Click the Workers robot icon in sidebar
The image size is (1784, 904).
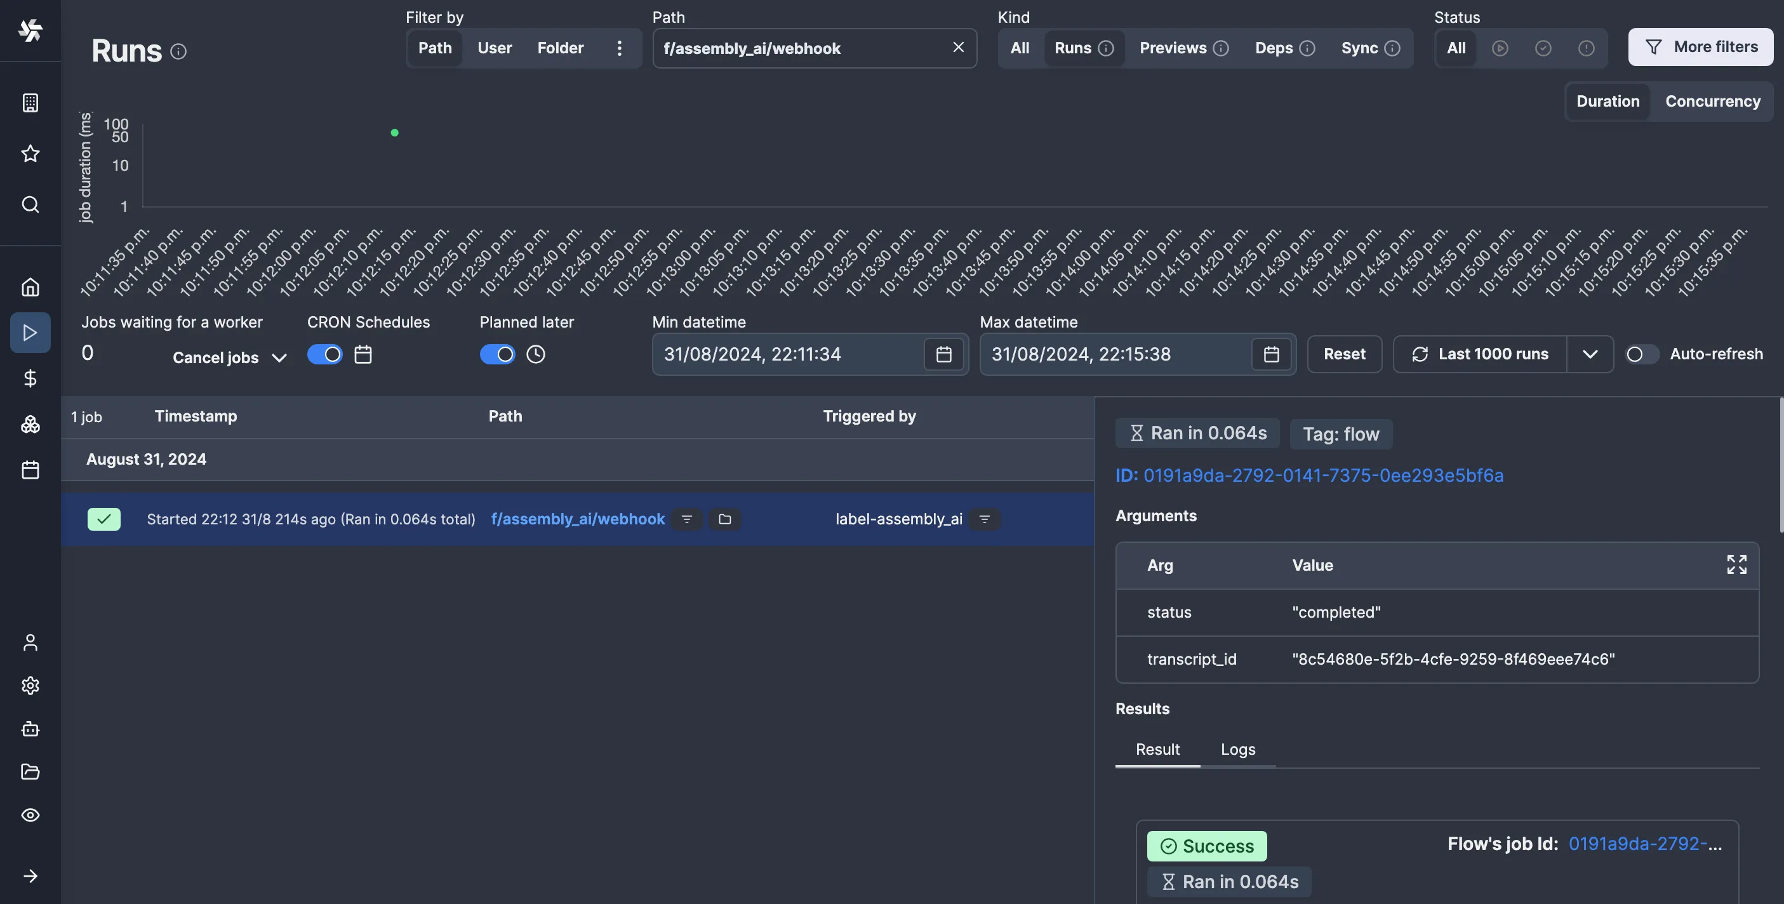coord(30,729)
